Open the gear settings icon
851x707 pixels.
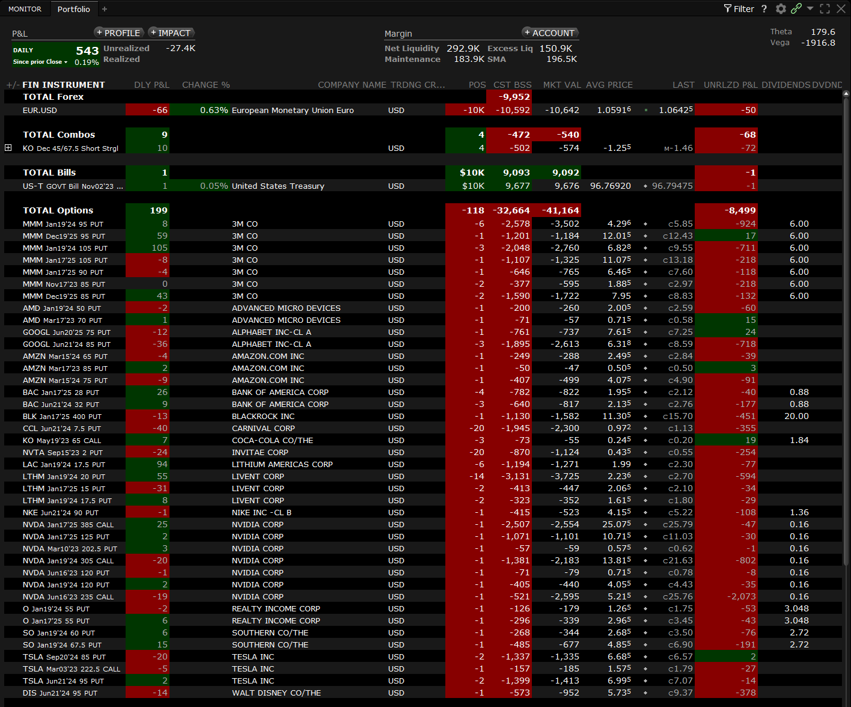point(781,9)
